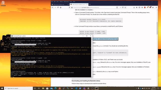Open Visual Studio Code from taskbar
161x90 pixels.
pos(76,88)
